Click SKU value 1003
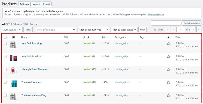The height and width of the screenshot is (104, 203). point(66,56)
